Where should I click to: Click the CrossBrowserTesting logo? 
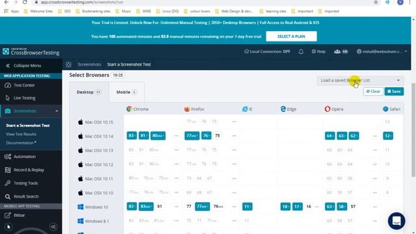tap(31, 52)
